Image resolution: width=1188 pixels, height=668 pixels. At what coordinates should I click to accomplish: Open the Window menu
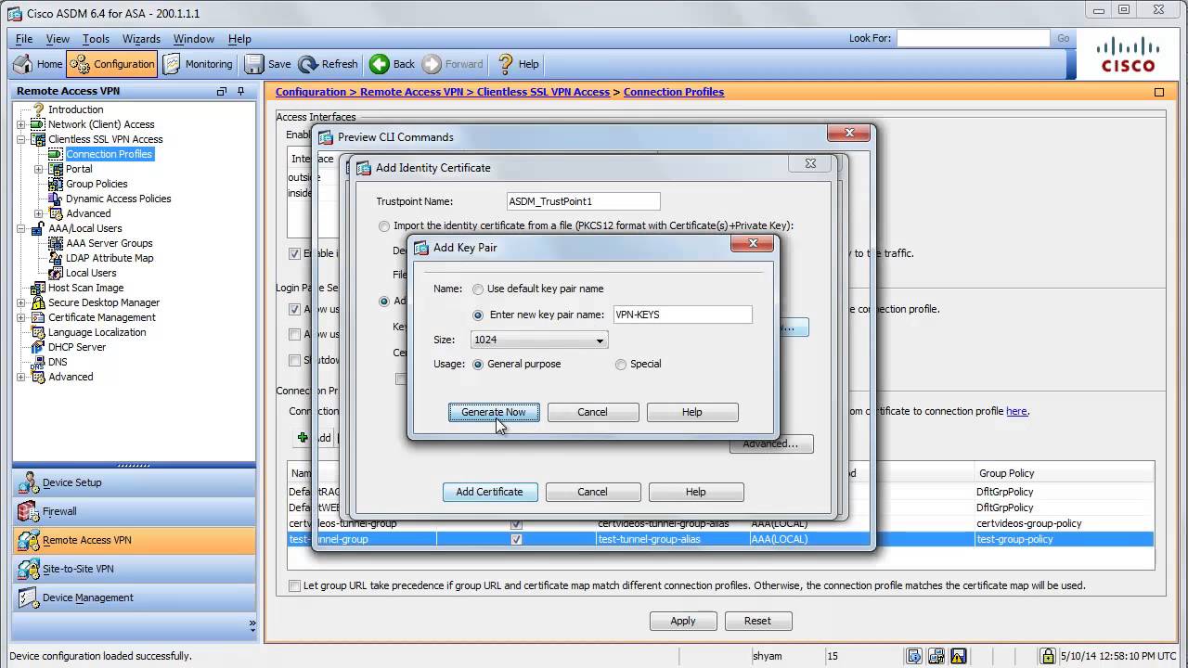[193, 39]
